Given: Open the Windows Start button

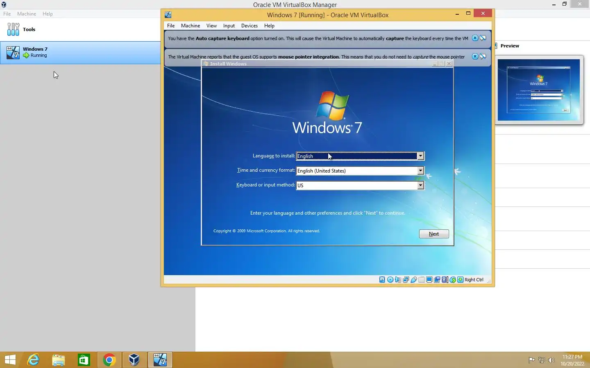Looking at the screenshot, I should (x=10, y=360).
